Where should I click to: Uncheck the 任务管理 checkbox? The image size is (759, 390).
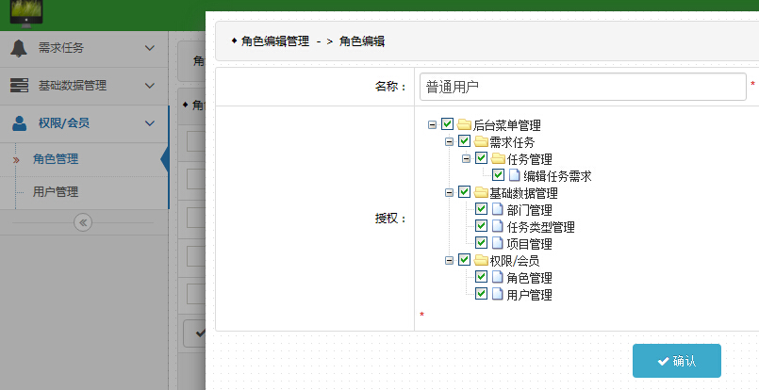[481, 158]
